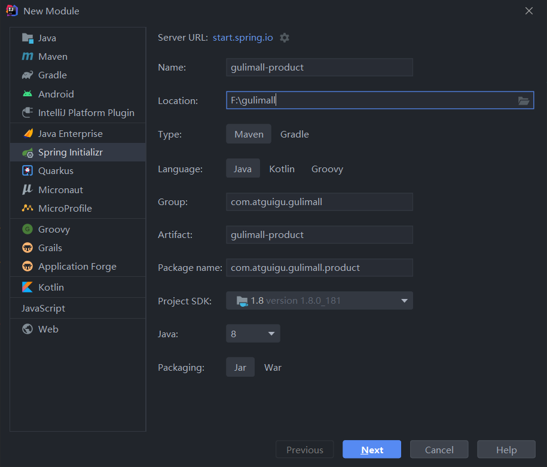Pick the Grails icon
The height and width of the screenshot is (467, 547).
(27, 248)
